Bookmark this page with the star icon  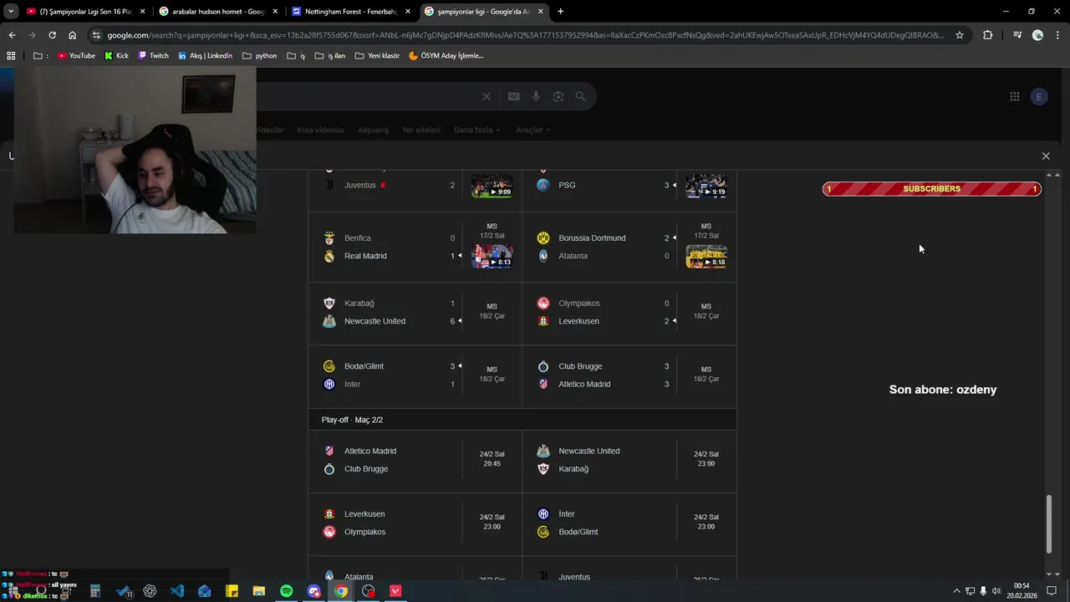[960, 35]
